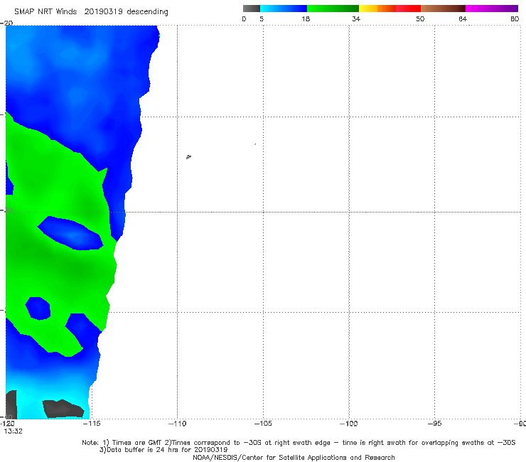Image resolution: width=526 pixels, height=462 pixels.
Task: Click the red segment of the colorbar
Action: 408,9
